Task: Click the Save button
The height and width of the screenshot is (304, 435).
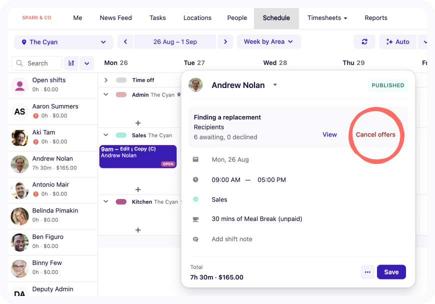Action: tap(391, 272)
